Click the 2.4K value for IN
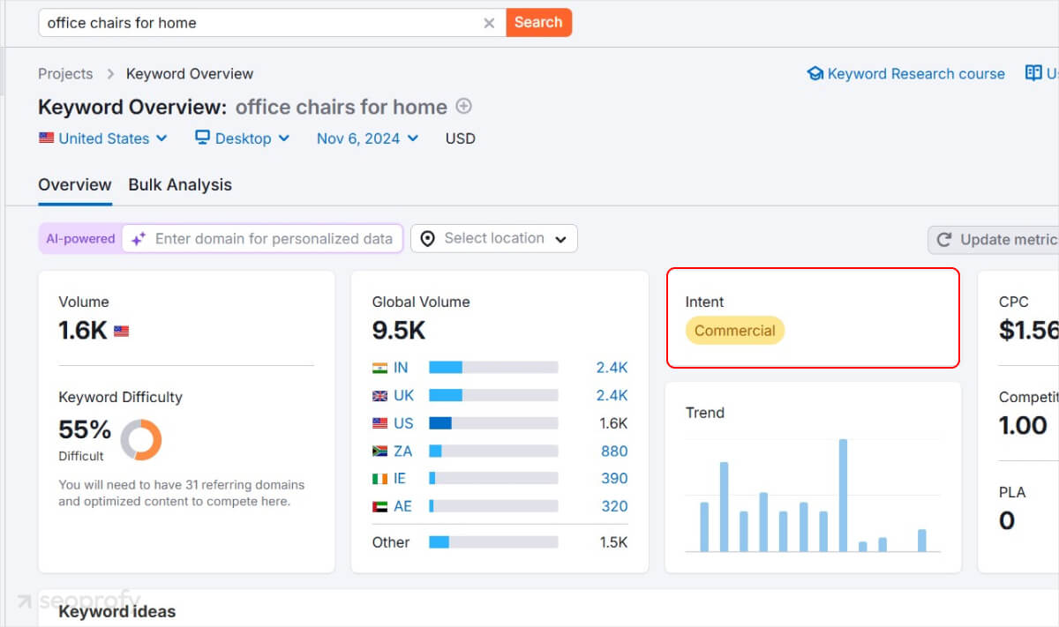The height and width of the screenshot is (627, 1059). (x=612, y=368)
